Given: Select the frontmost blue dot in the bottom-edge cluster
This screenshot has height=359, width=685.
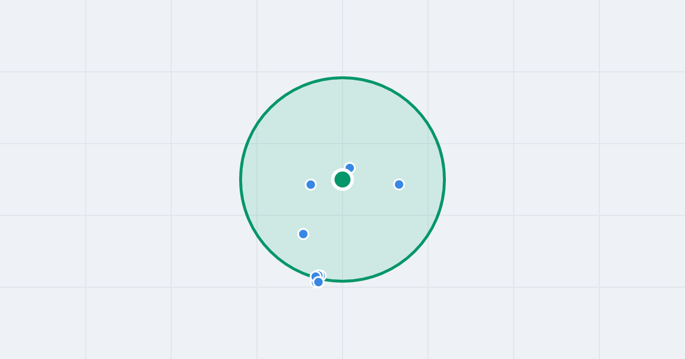Looking at the screenshot, I should click(319, 282).
